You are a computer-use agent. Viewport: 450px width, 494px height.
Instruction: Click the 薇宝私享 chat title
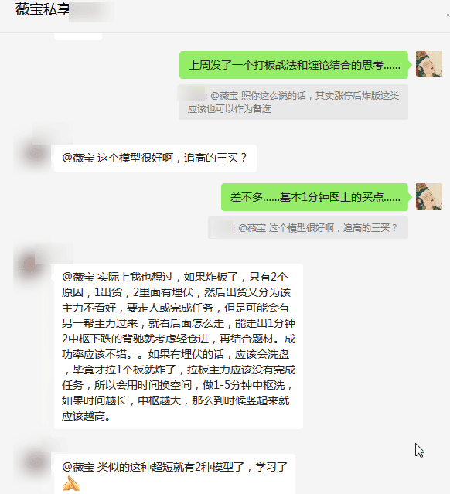43,9
